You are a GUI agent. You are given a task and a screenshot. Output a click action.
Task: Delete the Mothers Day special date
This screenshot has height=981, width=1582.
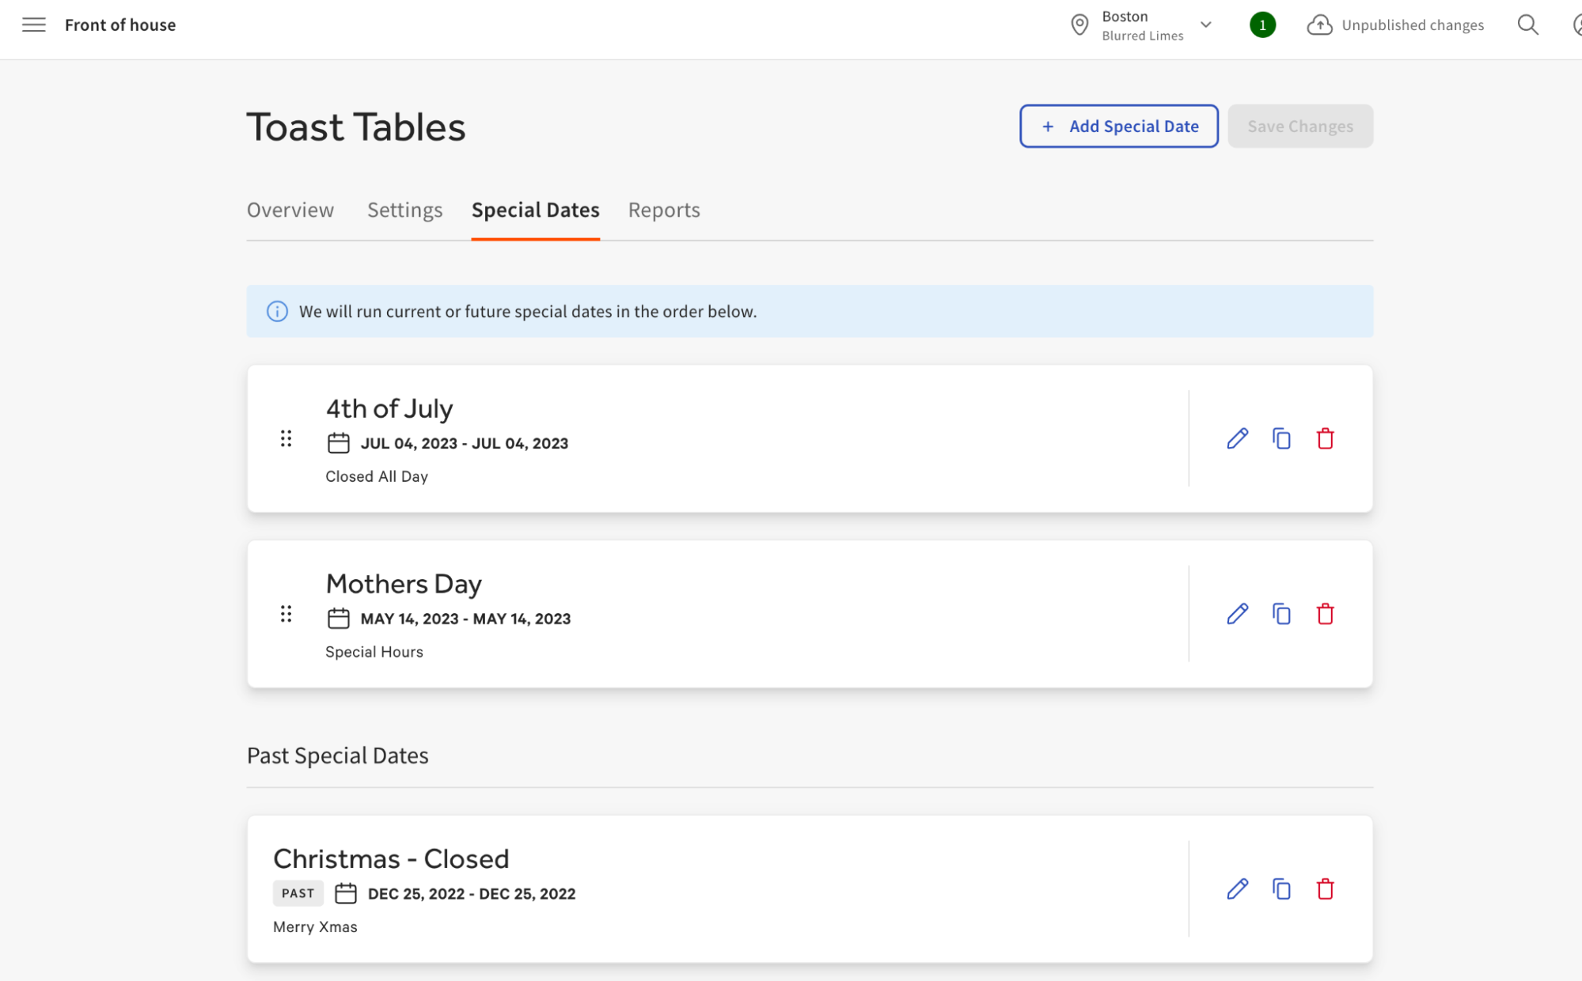tap(1326, 614)
